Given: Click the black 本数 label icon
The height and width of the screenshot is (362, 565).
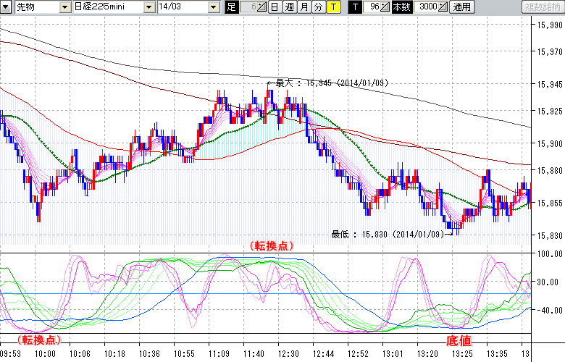Looking at the screenshot, I should click(401, 7).
